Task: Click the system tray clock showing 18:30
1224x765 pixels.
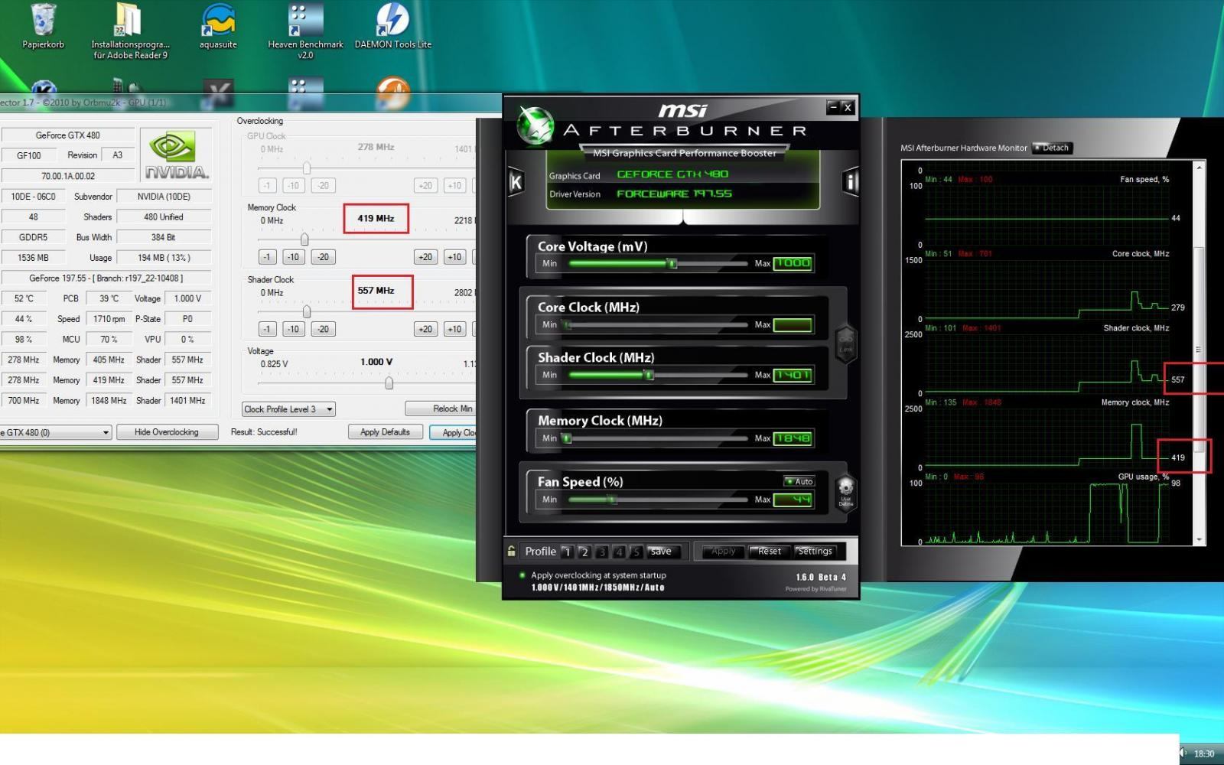Action: coord(1204,754)
